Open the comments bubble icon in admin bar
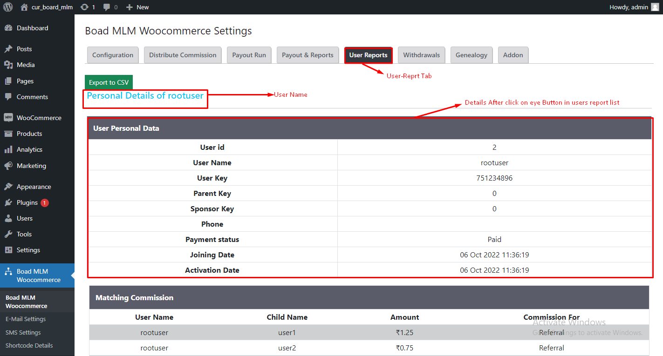This screenshot has width=663, height=356. 107,7
